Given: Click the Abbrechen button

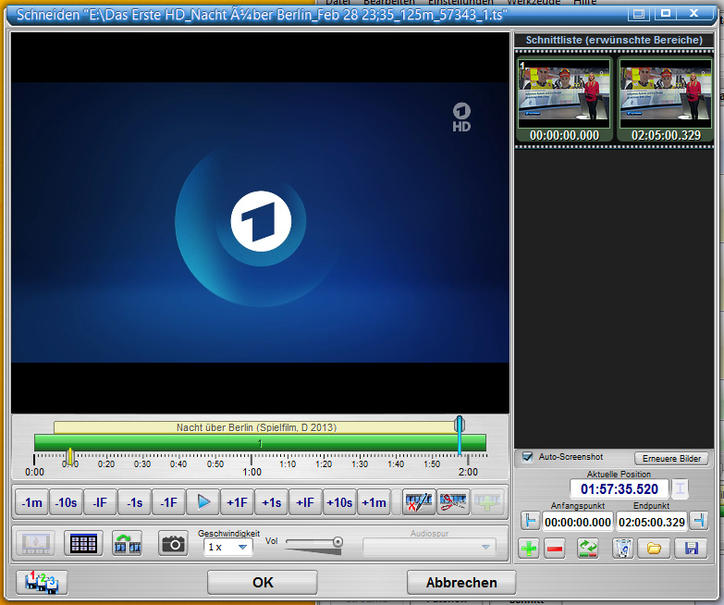Looking at the screenshot, I should point(461,582).
